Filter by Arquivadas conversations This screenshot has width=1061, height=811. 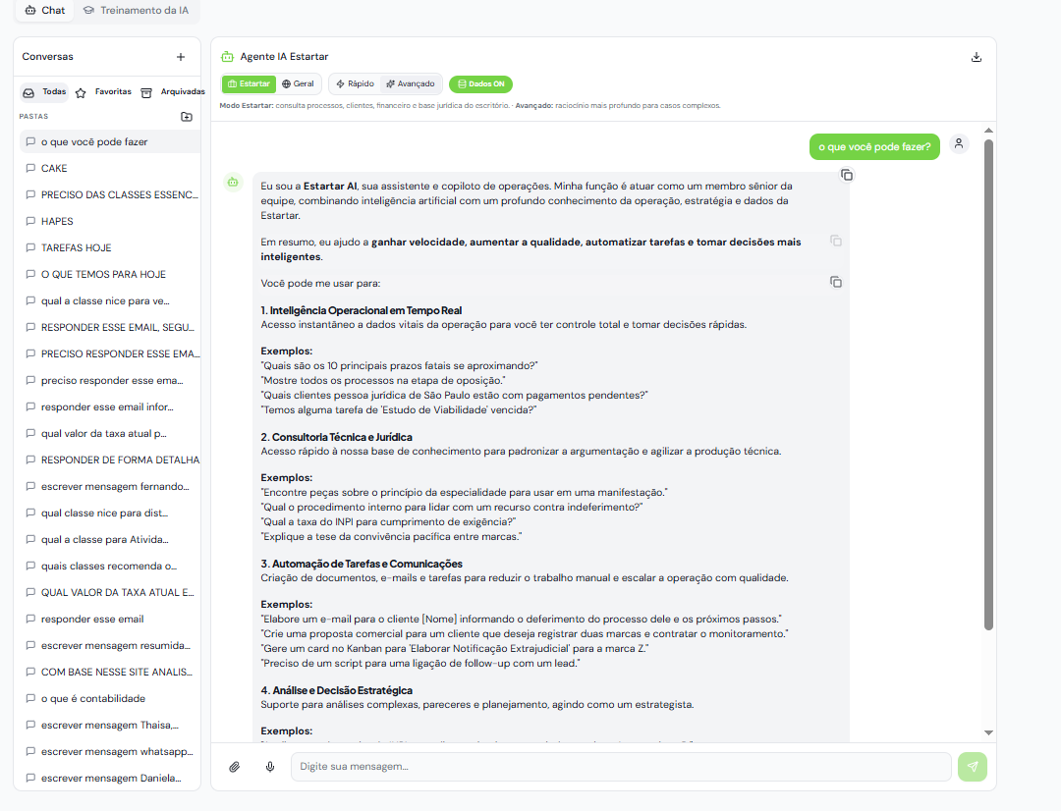pos(173,92)
